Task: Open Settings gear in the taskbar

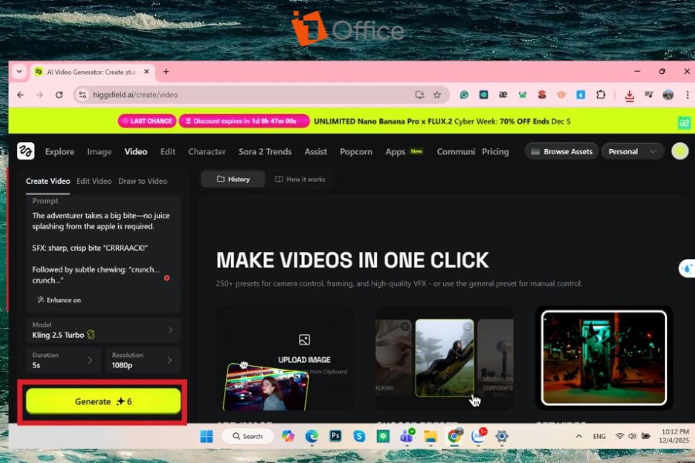Action: pos(502,437)
